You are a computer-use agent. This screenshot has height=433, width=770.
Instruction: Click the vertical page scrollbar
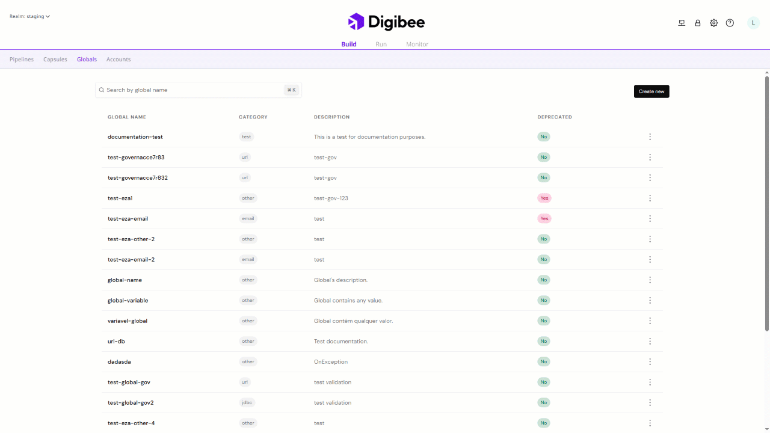coord(766,204)
